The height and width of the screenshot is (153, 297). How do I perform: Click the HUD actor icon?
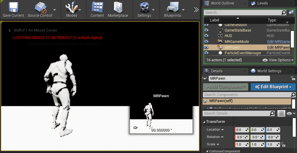pyautogui.click(x=220, y=36)
